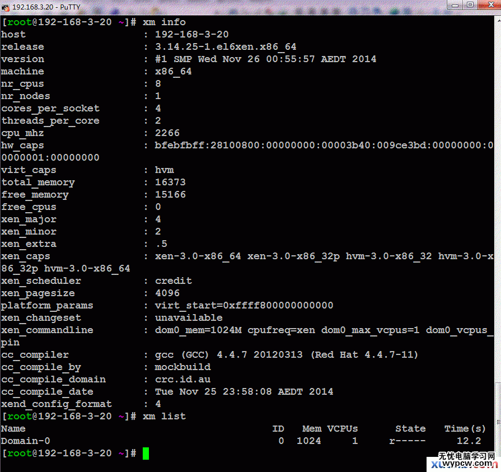Click the 'Name' column header
Viewport: 501px width, 472px height.
click(x=13, y=428)
